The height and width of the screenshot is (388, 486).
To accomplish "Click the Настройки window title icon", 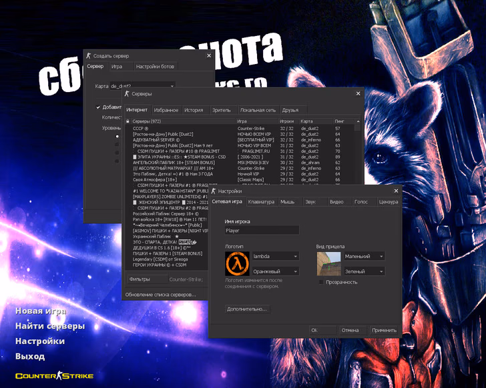I will tap(214, 191).
